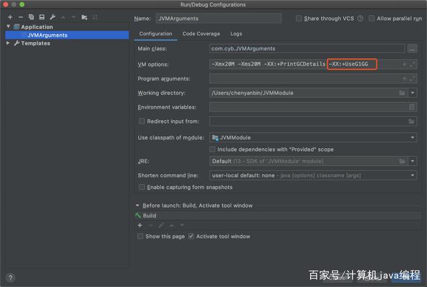Move the configuration up with the arrow icon

63,17
